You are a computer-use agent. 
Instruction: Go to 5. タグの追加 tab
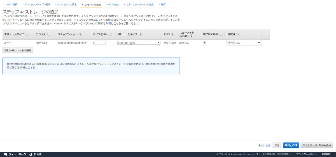112,4
